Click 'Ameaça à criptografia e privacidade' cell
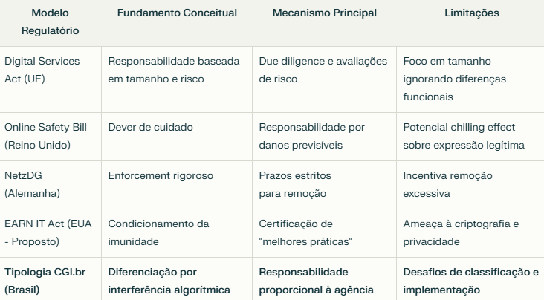544x300 pixels. point(470,233)
